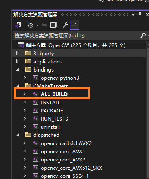The image size is (149, 179).
Task: Collapse all items in Solution Explorer
Action: 53,25
